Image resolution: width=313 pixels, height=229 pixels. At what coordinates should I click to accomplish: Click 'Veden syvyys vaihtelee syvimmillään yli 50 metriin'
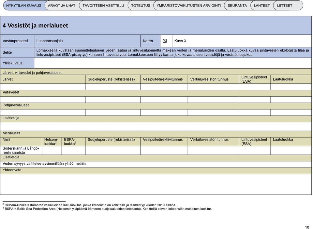44,164
